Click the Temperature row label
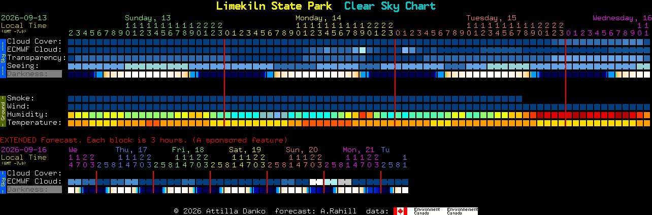The width and height of the screenshot is (652, 215). click(x=34, y=123)
